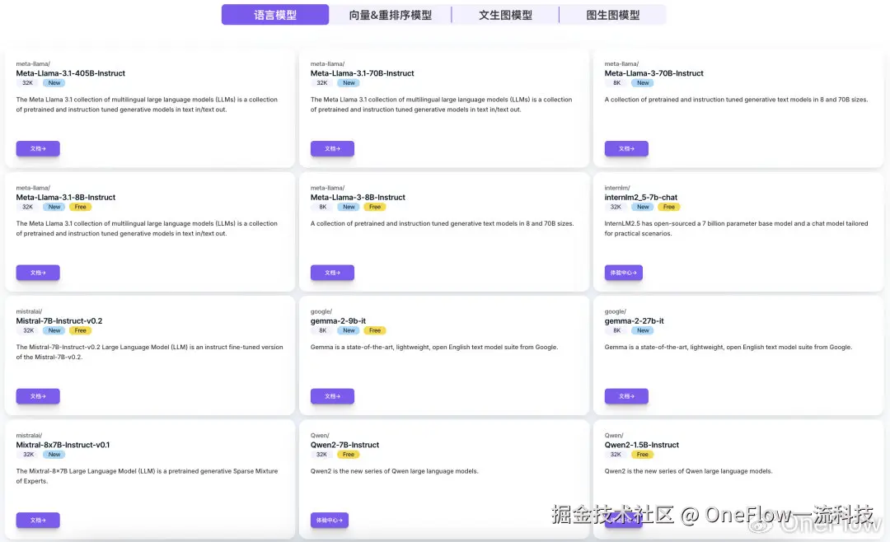890x542 pixels.
Task: Click the gemma-2-9b-it title
Action: (x=339, y=320)
